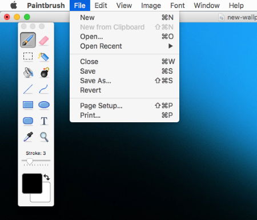257x220 pixels.
Task: Open the Paintbrush application menu
Action: tap(46, 5)
